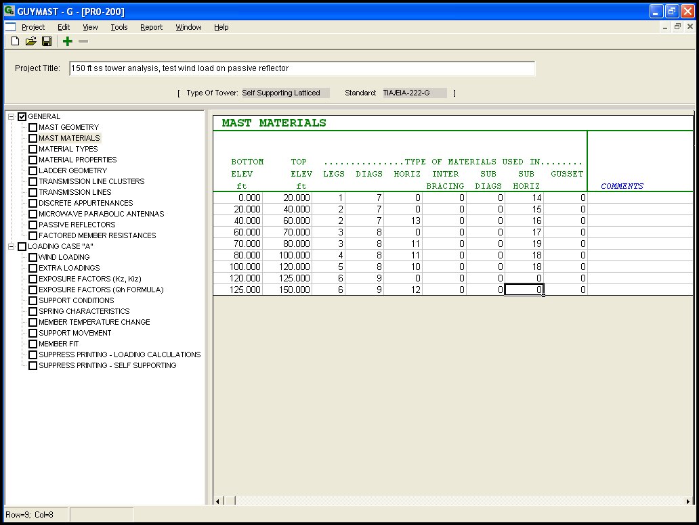Click the New project toolbar icon
The height and width of the screenshot is (525, 699).
click(15, 41)
